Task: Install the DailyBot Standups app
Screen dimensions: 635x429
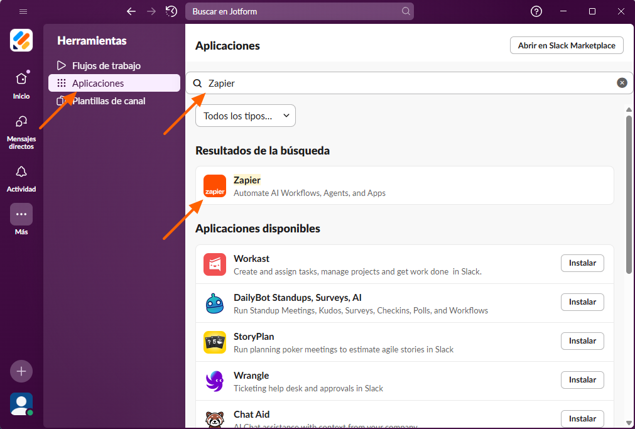Action: 582,302
